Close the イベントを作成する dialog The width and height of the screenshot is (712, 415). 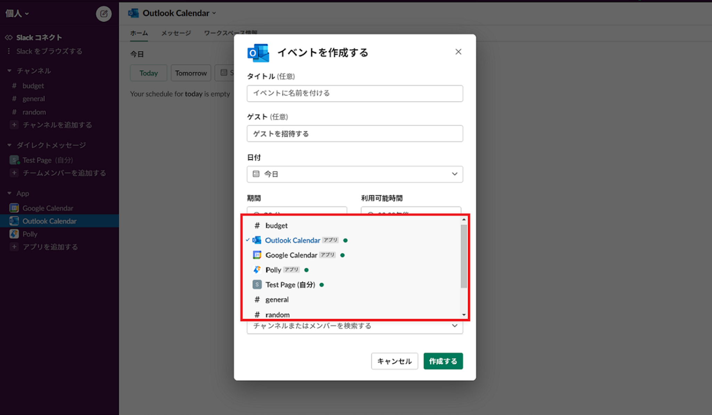[458, 52]
